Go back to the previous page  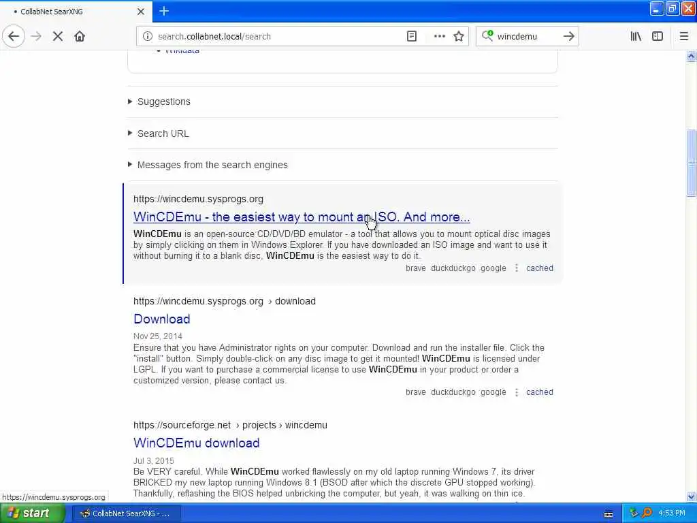[14, 36]
